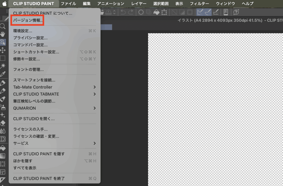283x186 pixels.
Task: Toggle Snap to Ruler
Action: (x=200, y=12)
